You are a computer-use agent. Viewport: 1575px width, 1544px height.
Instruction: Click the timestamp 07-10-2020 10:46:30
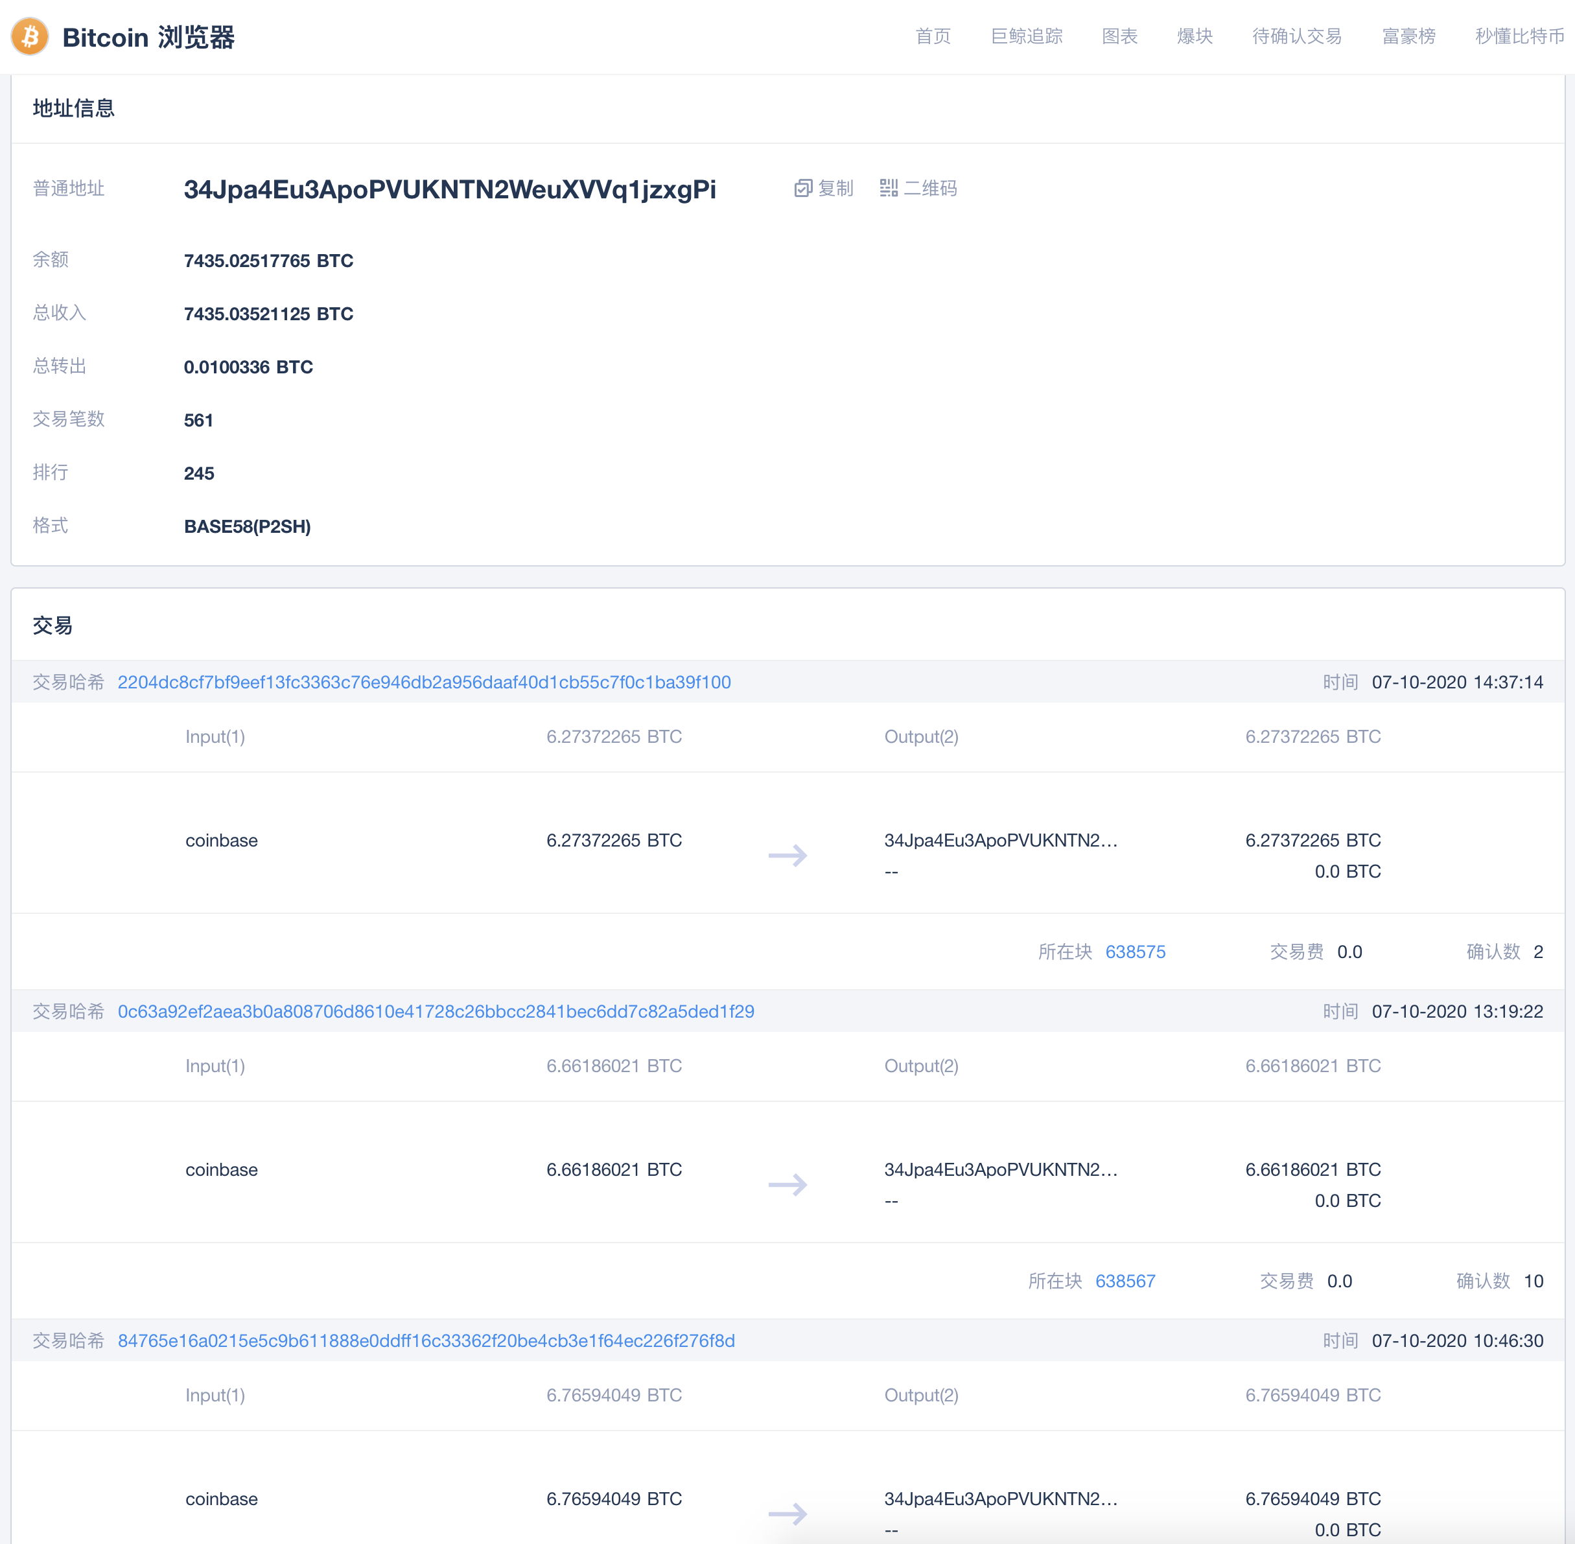pos(1458,1340)
